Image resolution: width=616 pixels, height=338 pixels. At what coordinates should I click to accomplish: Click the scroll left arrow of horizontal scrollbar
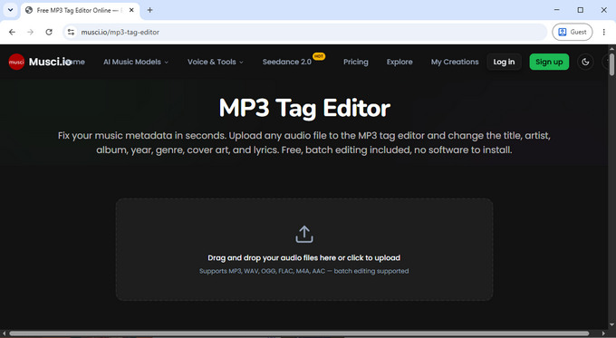pyautogui.click(x=4, y=333)
